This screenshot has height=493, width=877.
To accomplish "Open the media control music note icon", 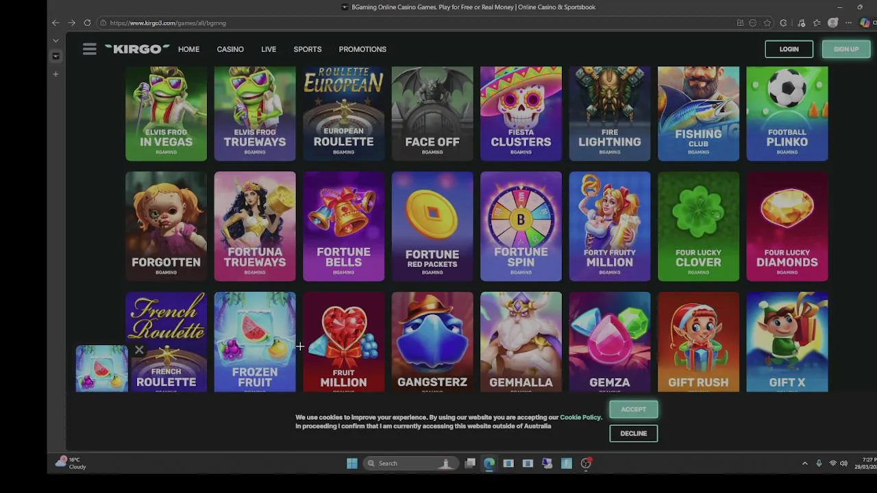I will [x=801, y=23].
